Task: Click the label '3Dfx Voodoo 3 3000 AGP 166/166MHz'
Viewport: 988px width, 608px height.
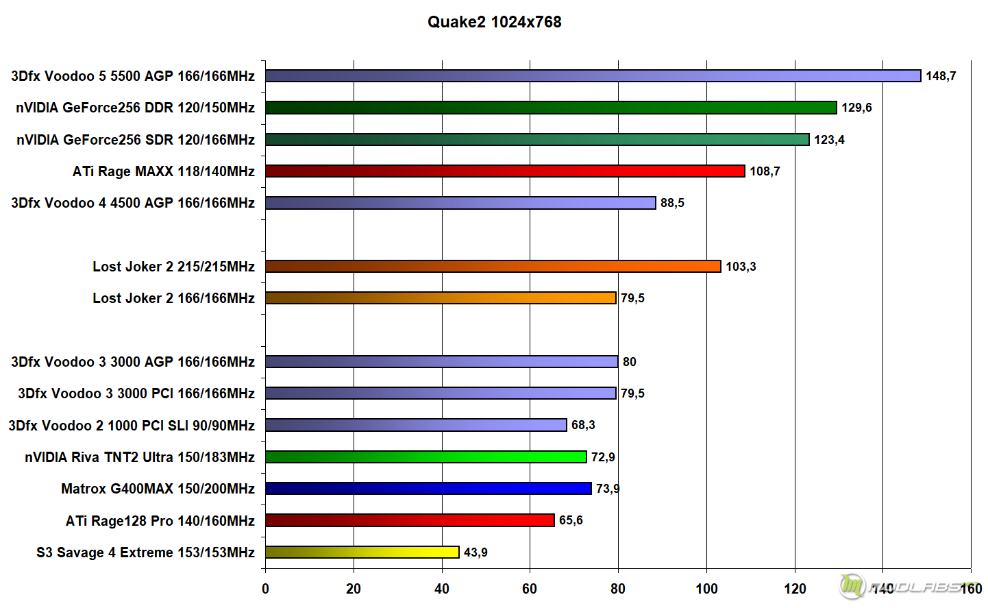Action: coord(133,362)
